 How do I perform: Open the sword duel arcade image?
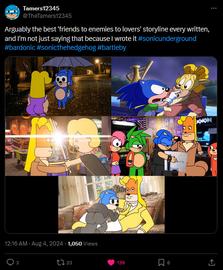(58, 146)
